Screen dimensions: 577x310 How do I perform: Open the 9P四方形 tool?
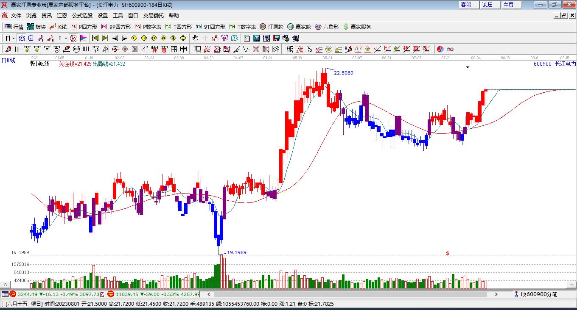(x=116, y=27)
